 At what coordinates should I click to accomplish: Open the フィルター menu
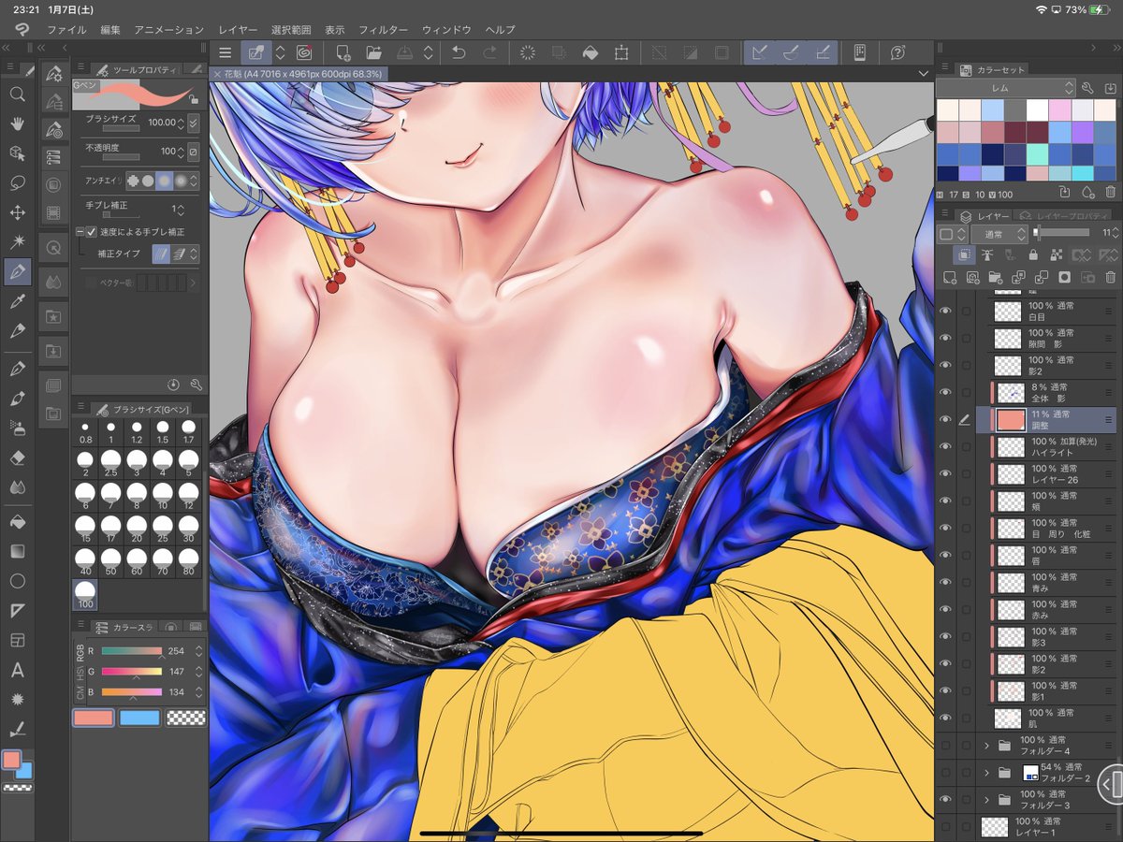(384, 30)
